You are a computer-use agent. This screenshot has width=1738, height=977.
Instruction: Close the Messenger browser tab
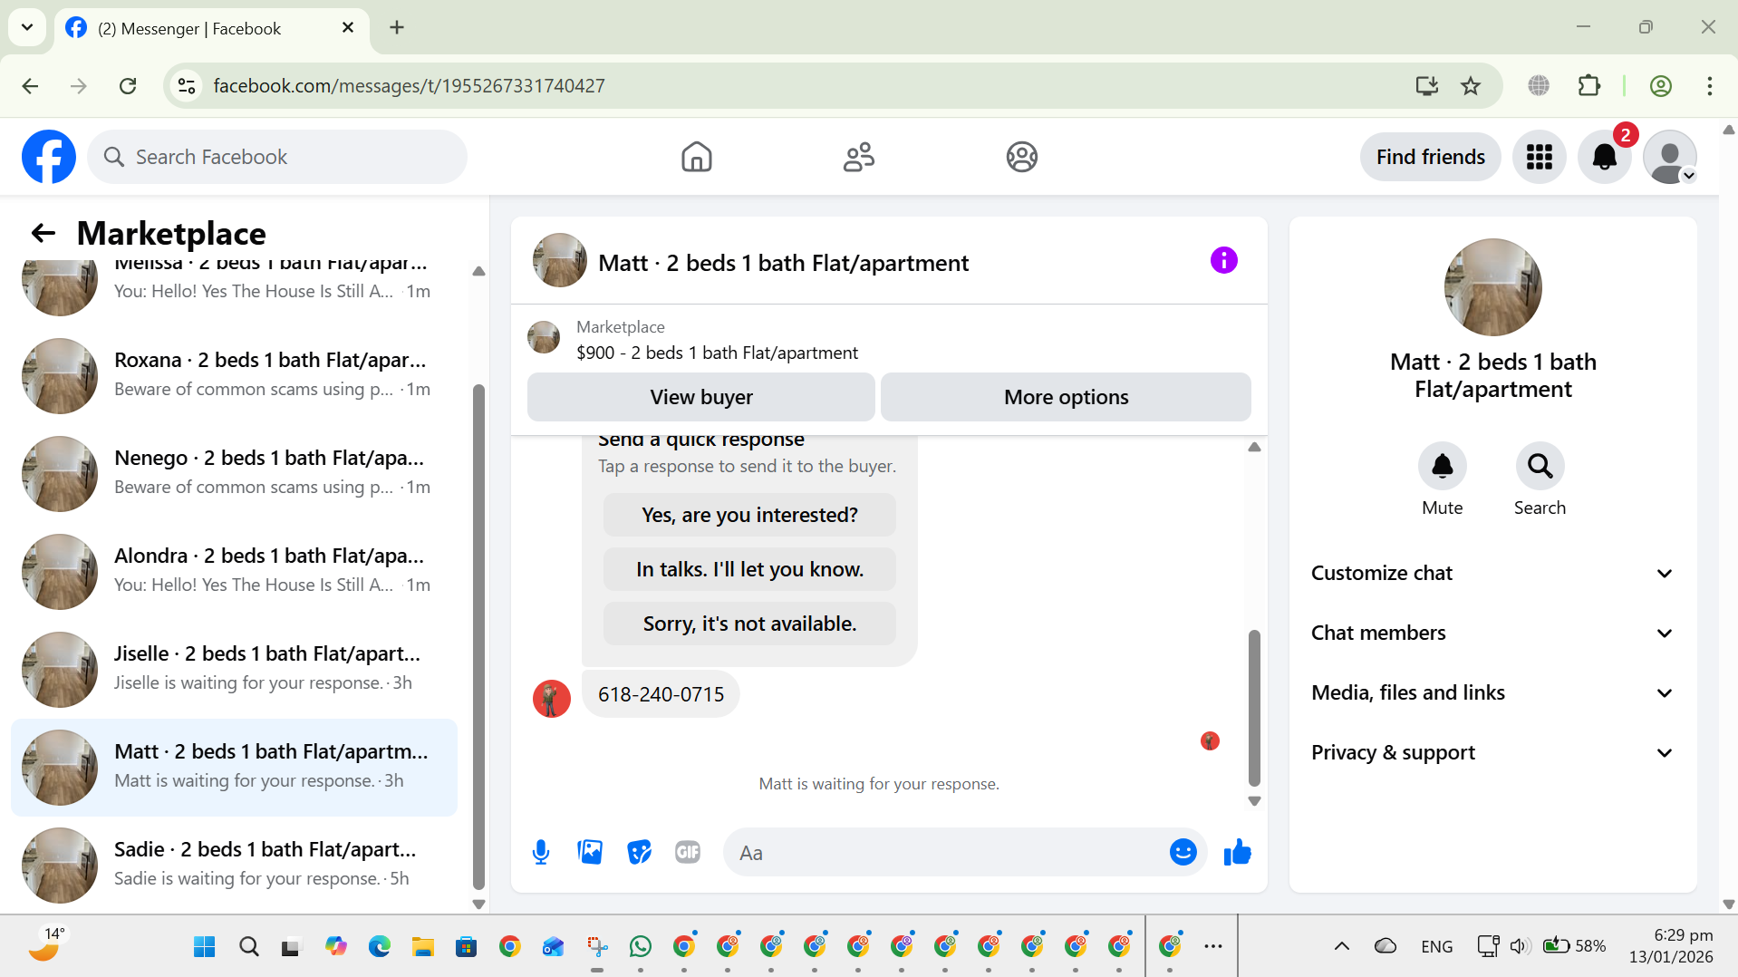pyautogui.click(x=347, y=28)
